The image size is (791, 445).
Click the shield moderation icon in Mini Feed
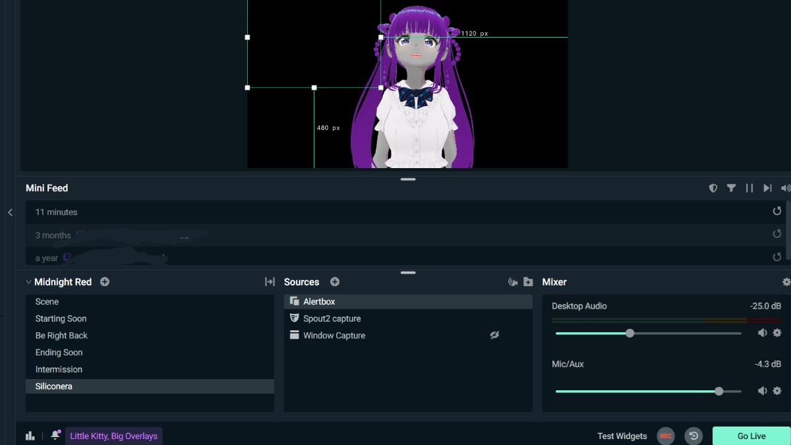tap(713, 188)
